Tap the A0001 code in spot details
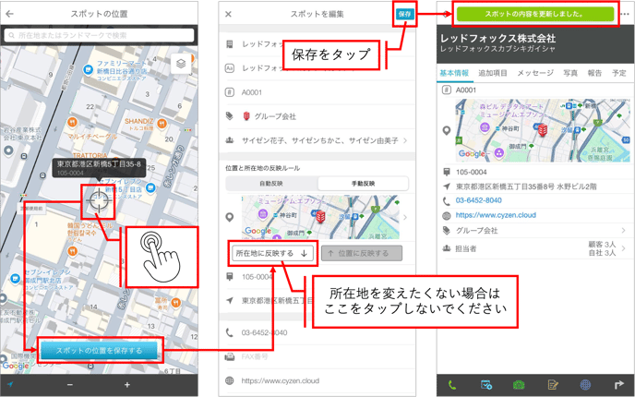The height and width of the screenshot is (397, 635). click(x=466, y=90)
